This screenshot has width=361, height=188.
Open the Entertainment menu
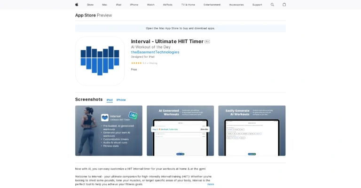[x=212, y=5]
